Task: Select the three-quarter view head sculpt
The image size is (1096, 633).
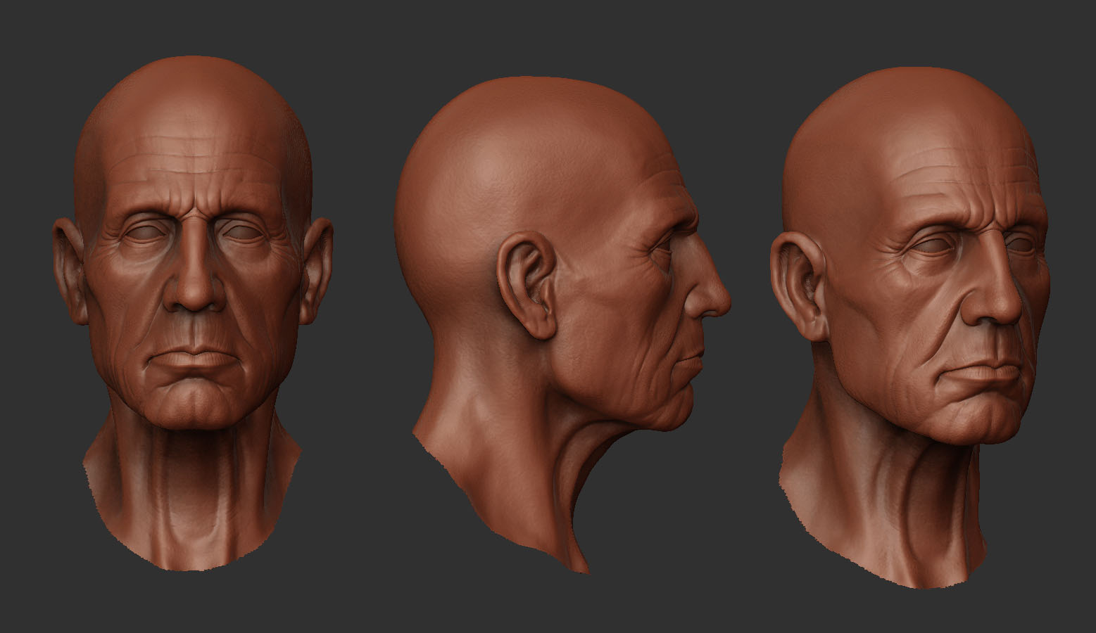Action: tap(910, 327)
